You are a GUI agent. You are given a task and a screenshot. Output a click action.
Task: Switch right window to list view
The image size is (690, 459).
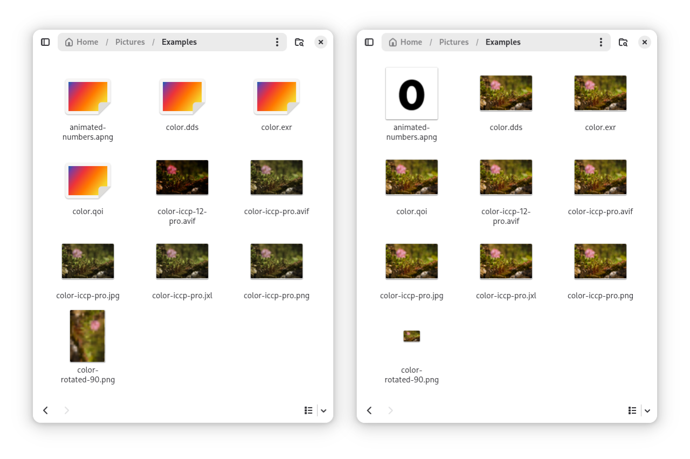pos(632,410)
